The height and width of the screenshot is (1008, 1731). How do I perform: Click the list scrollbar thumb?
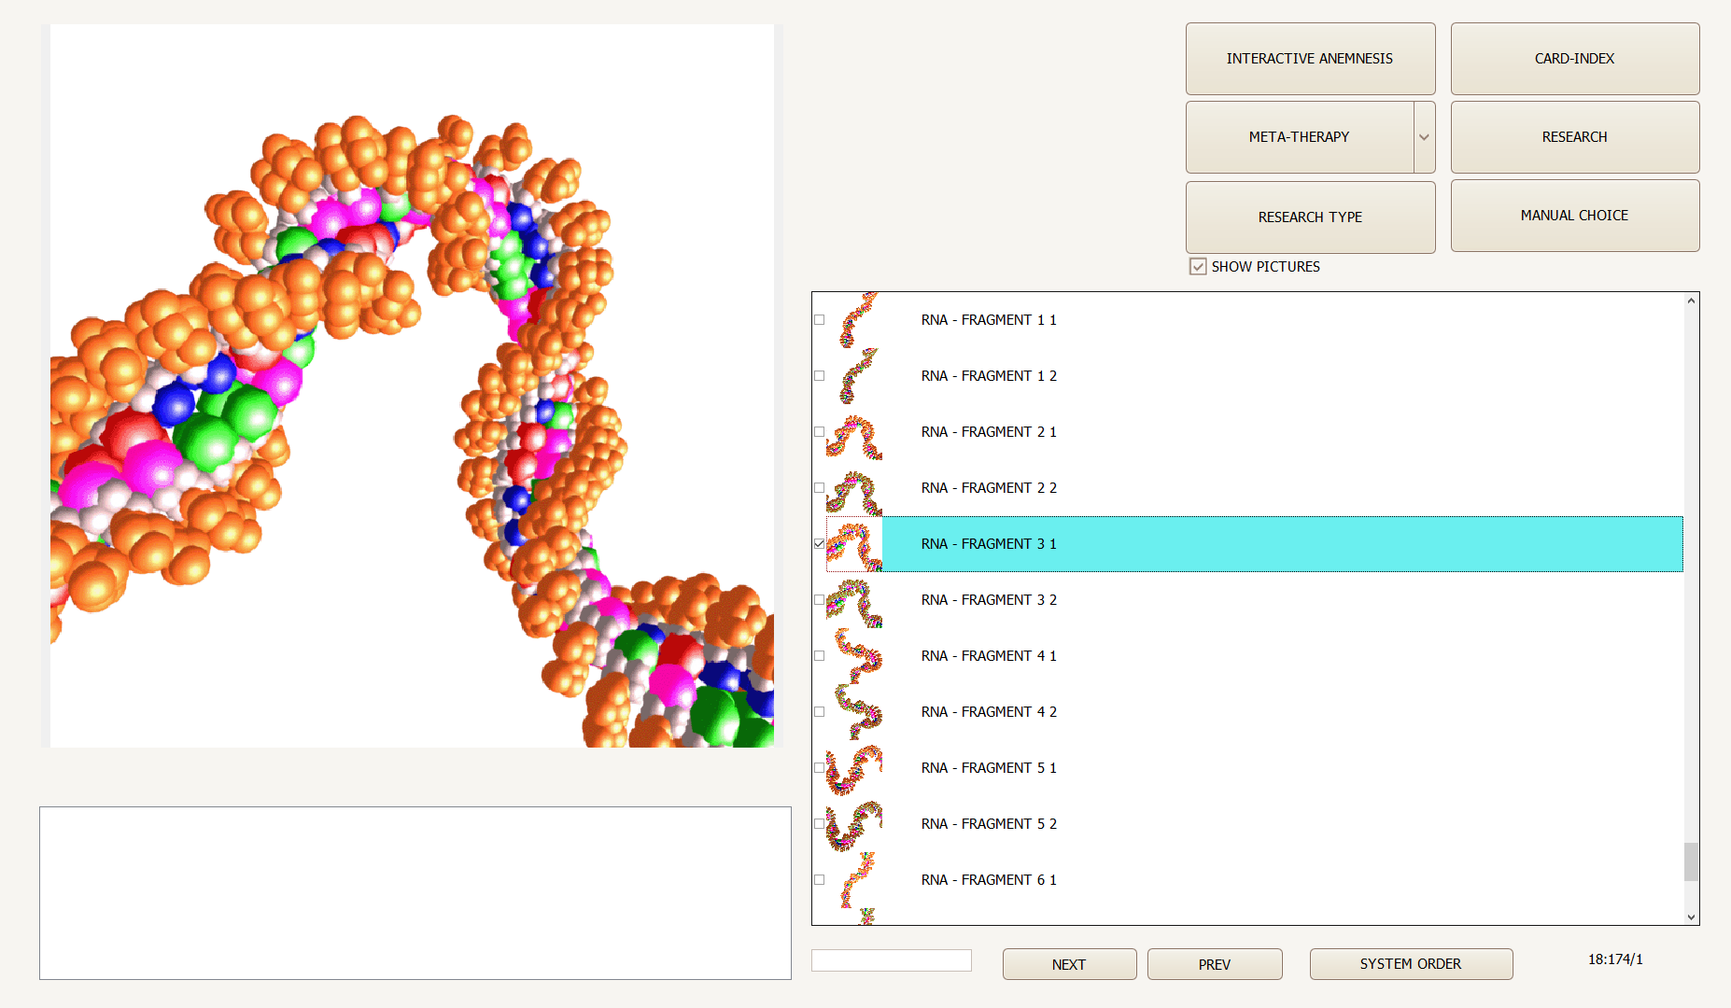click(1691, 861)
